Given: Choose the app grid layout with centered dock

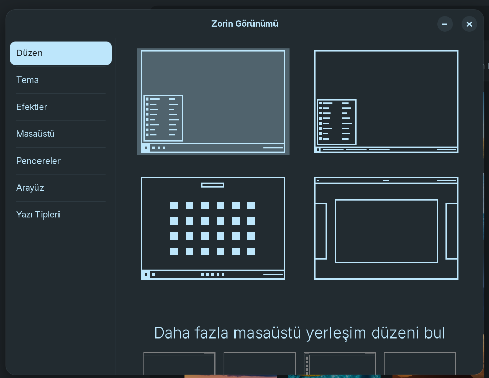Looking at the screenshot, I should coord(213,229).
